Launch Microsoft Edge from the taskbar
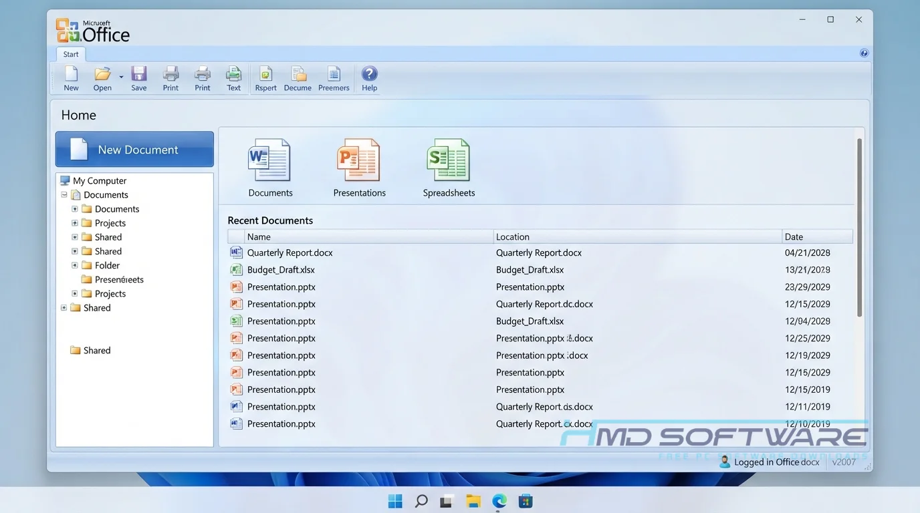Viewport: 920px width, 513px height. pyautogui.click(x=499, y=501)
